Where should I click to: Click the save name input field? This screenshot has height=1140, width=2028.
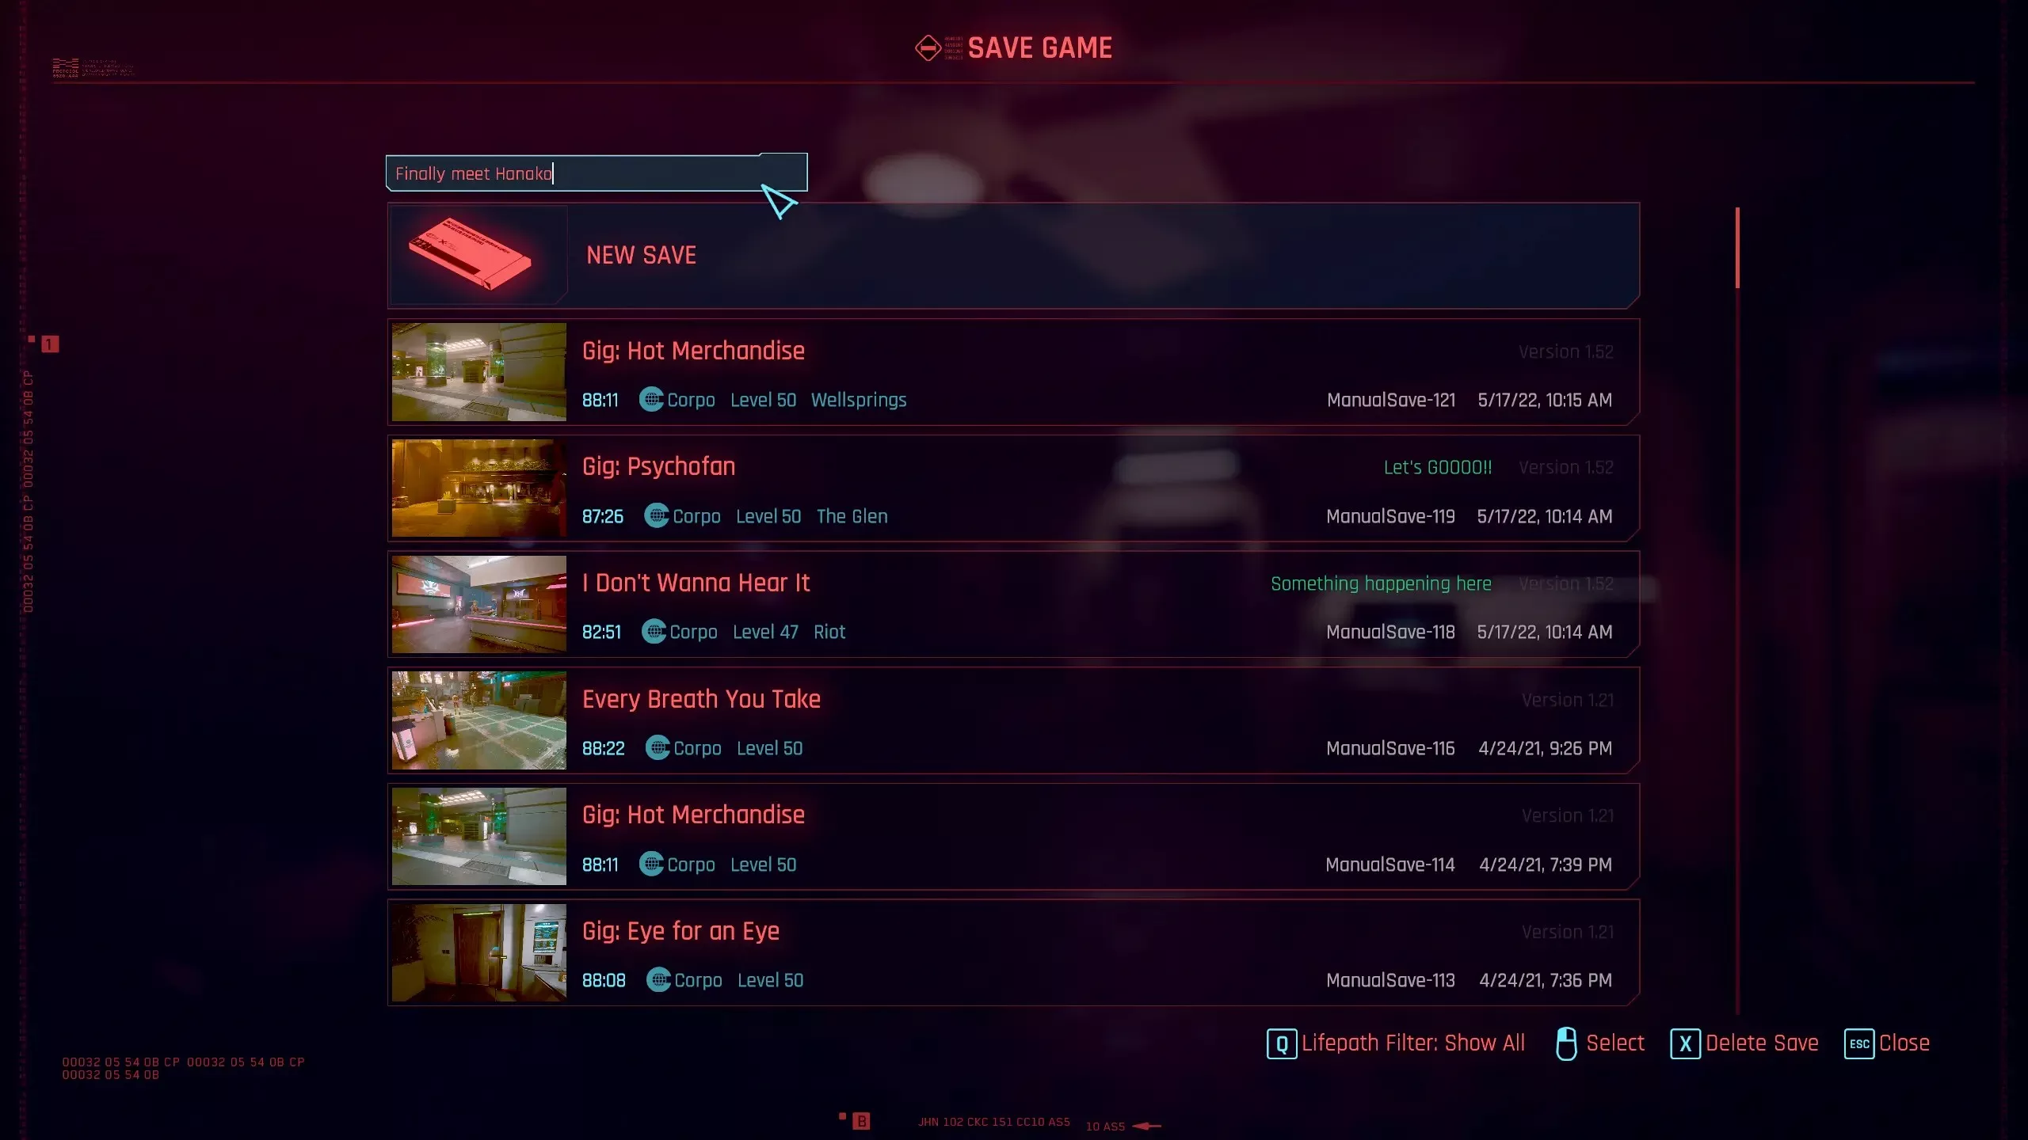[596, 173]
